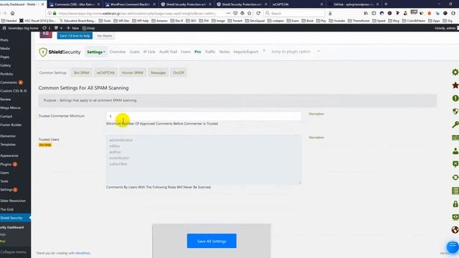Screen dimensions: 459x258
Task: Open the Elementor logo notice icon
Action: pyautogui.click(x=46, y=34)
